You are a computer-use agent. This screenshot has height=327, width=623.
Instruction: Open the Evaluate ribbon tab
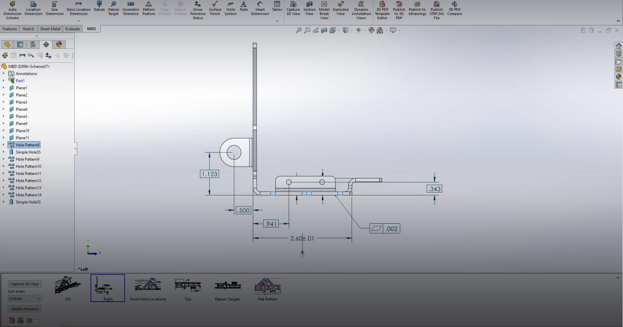click(x=72, y=29)
